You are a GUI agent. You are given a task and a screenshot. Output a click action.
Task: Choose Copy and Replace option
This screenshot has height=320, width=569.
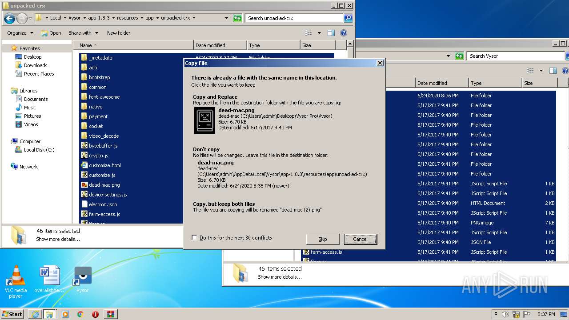click(x=284, y=115)
